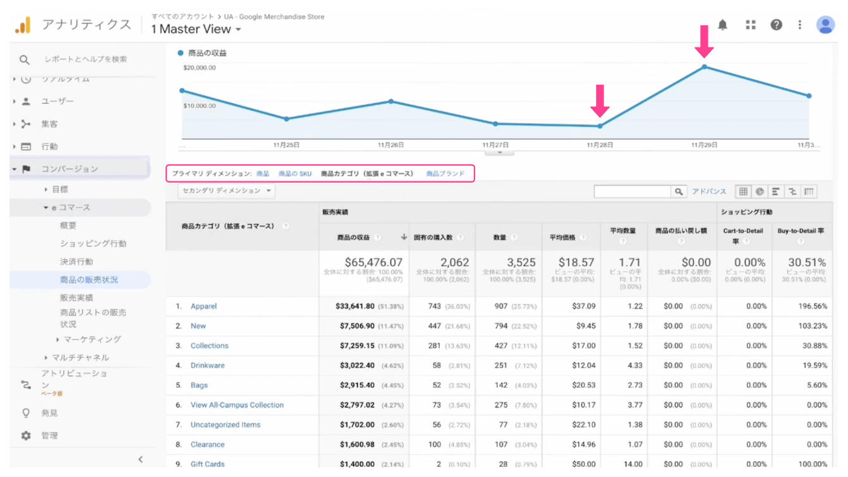Click the アトリビューション icon
Image resolution: width=848 pixels, height=477 pixels.
(x=26, y=385)
